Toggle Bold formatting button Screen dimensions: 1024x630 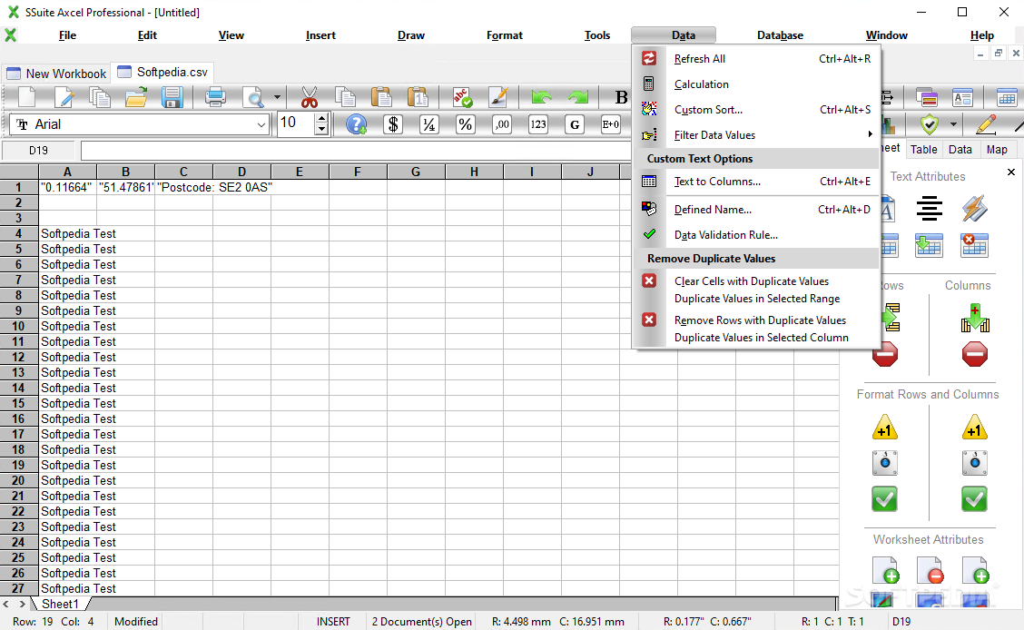coord(621,97)
